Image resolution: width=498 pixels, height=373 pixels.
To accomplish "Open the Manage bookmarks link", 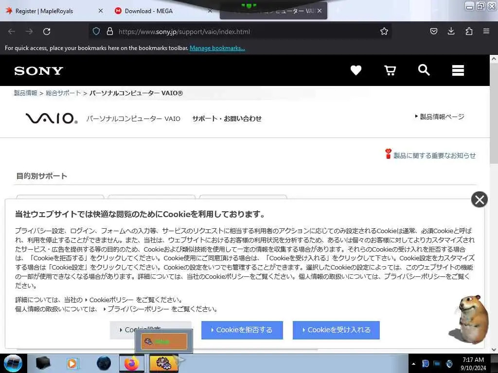I will [217, 48].
